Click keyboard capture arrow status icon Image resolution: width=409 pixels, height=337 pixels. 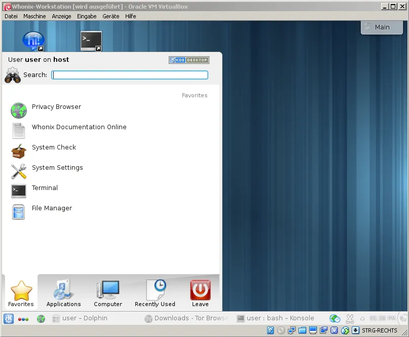(x=355, y=330)
